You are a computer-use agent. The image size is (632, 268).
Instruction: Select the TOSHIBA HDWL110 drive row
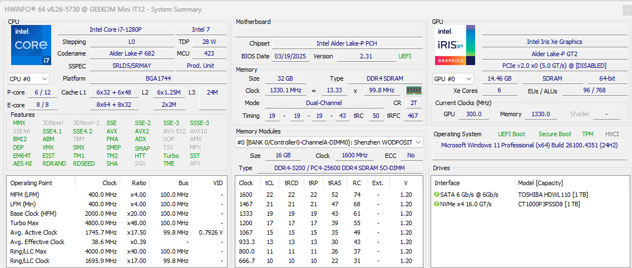coord(530,195)
